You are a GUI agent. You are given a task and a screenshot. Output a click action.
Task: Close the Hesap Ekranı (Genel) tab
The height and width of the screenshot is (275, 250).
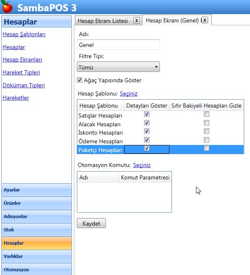[x=204, y=20]
